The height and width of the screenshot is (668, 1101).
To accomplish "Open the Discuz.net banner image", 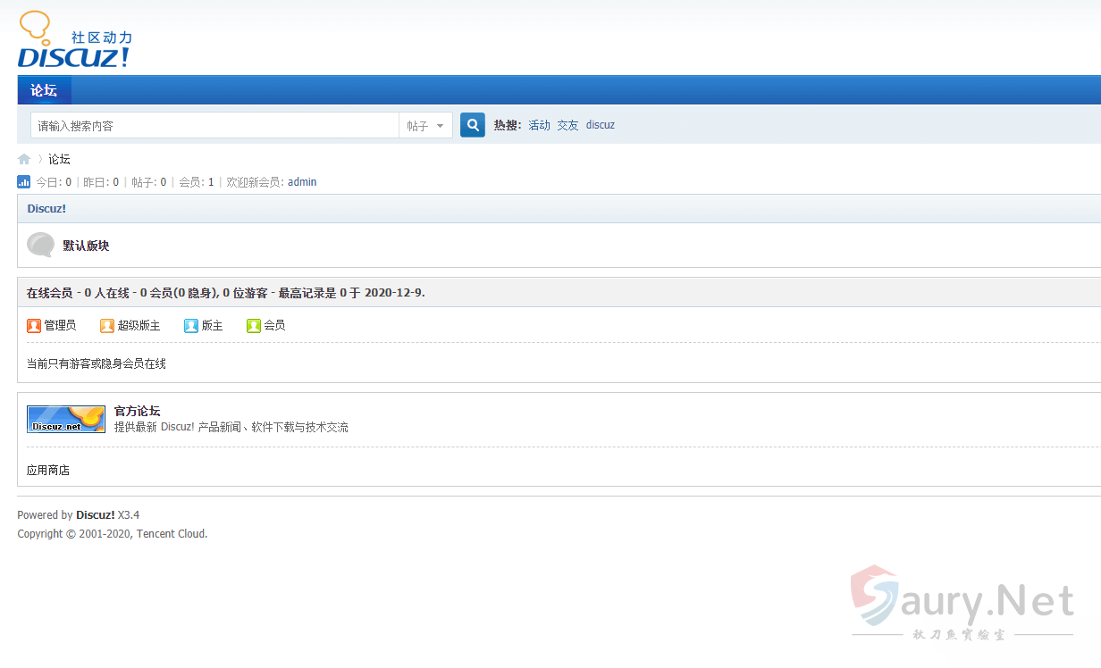I will (66, 419).
